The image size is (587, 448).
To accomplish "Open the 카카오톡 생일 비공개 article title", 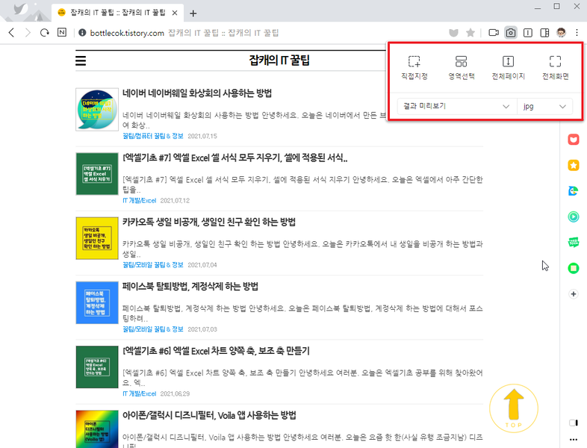I will 209,223.
